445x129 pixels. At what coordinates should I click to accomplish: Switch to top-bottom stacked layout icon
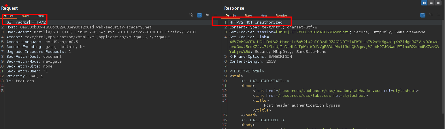click(431, 3)
